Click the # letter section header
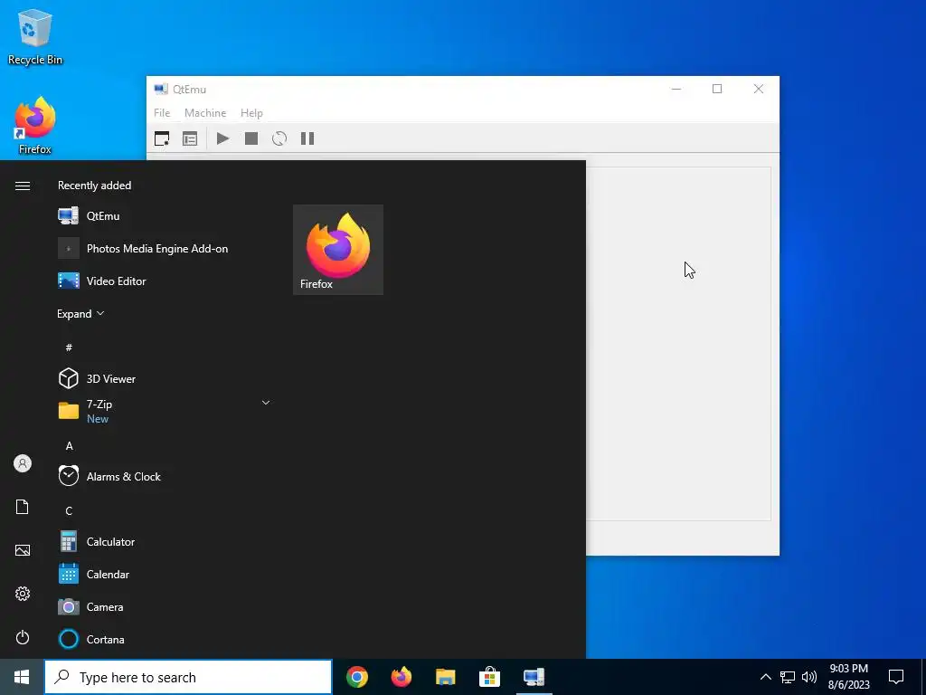Image resolution: width=926 pixels, height=695 pixels. point(69,347)
